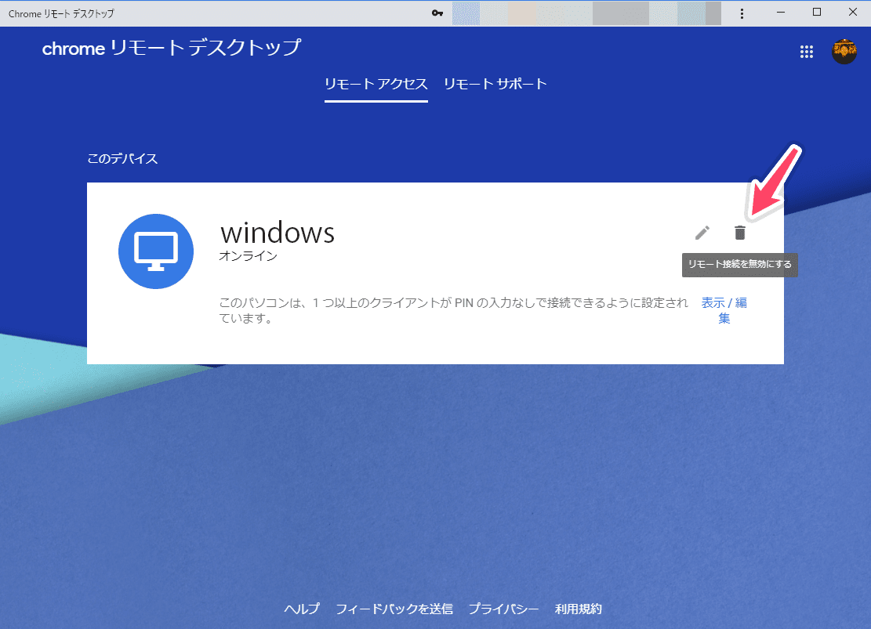
Task: Click the trash icon to disable remote connection
Action: coord(739,233)
